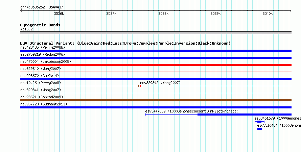Click the esv3310484 small blue block

click(259, 129)
